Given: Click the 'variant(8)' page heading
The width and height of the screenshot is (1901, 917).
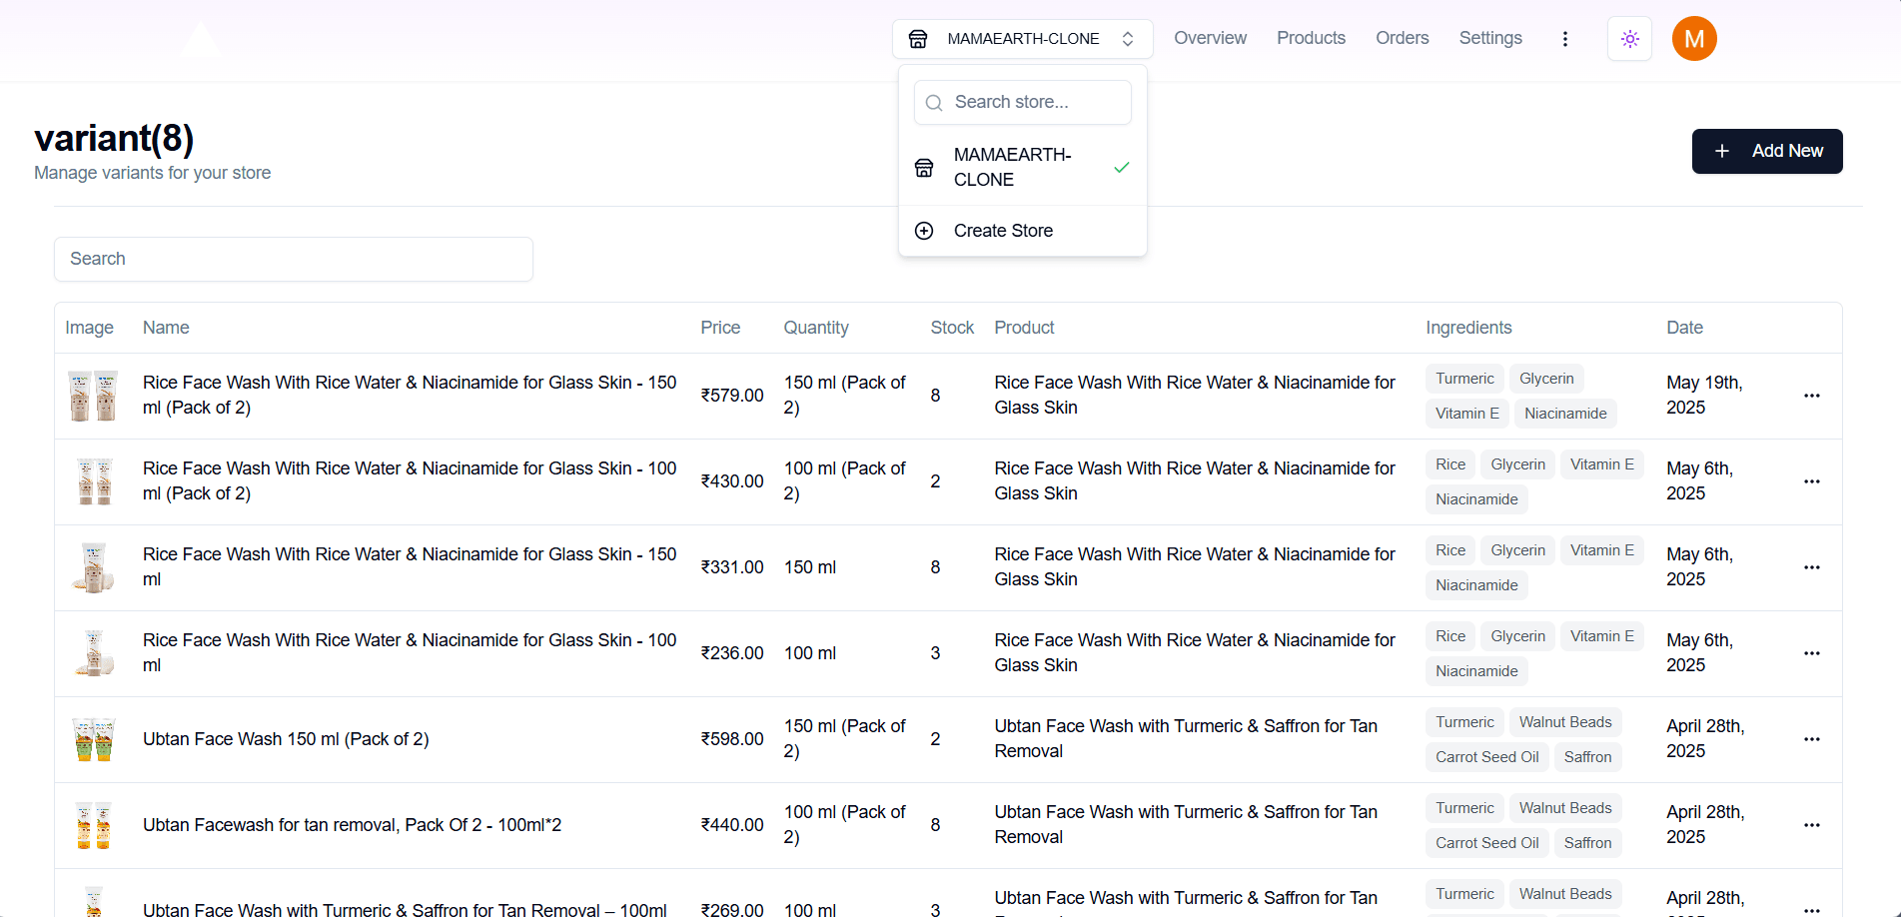Looking at the screenshot, I should [x=114, y=138].
